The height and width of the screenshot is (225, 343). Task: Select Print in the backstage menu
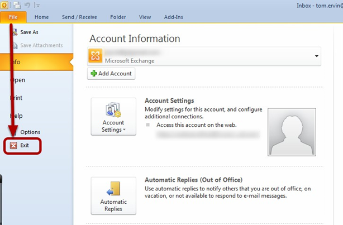click(x=17, y=98)
